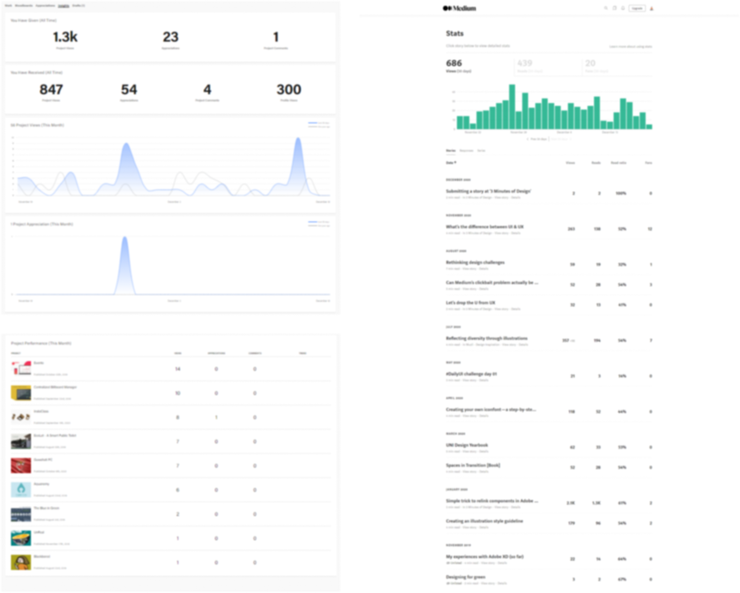Open 'My experiences with Adobe XD (so far)'
This screenshot has width=740, height=593.
pyautogui.click(x=485, y=557)
